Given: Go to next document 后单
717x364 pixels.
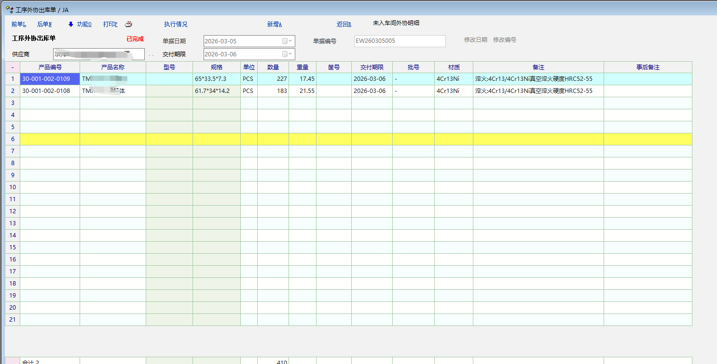Looking at the screenshot, I should (44, 24).
